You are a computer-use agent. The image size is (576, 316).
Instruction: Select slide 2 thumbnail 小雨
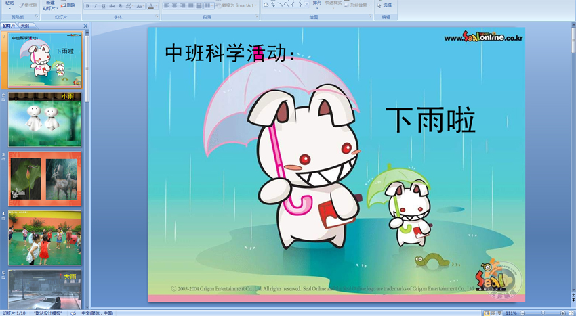point(45,119)
